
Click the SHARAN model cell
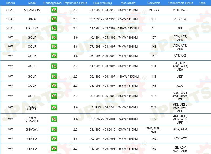[x=32, y=129]
